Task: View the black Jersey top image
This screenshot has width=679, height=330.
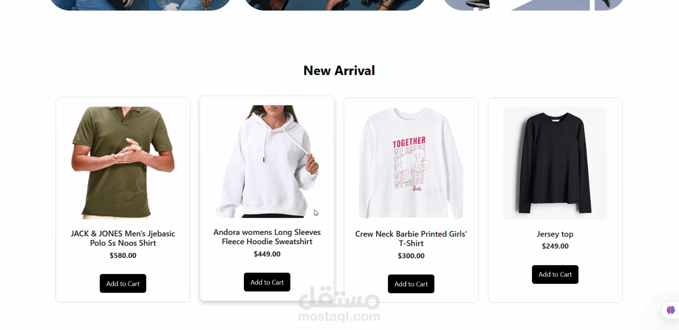Action: [555, 164]
